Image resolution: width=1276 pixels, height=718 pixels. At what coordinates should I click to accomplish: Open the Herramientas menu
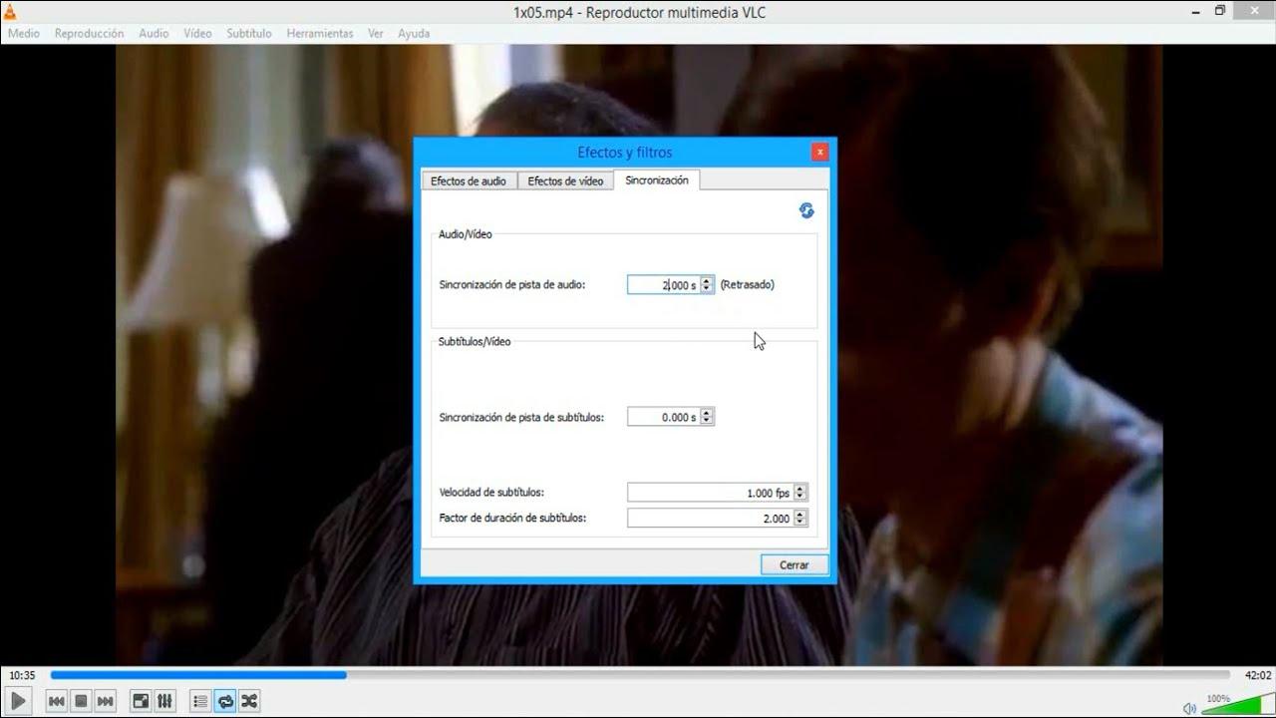pyautogui.click(x=320, y=33)
